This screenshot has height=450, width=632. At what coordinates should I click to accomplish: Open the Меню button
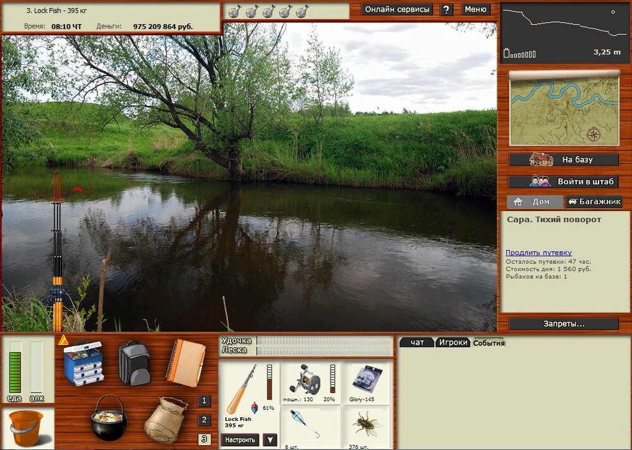coord(475,9)
